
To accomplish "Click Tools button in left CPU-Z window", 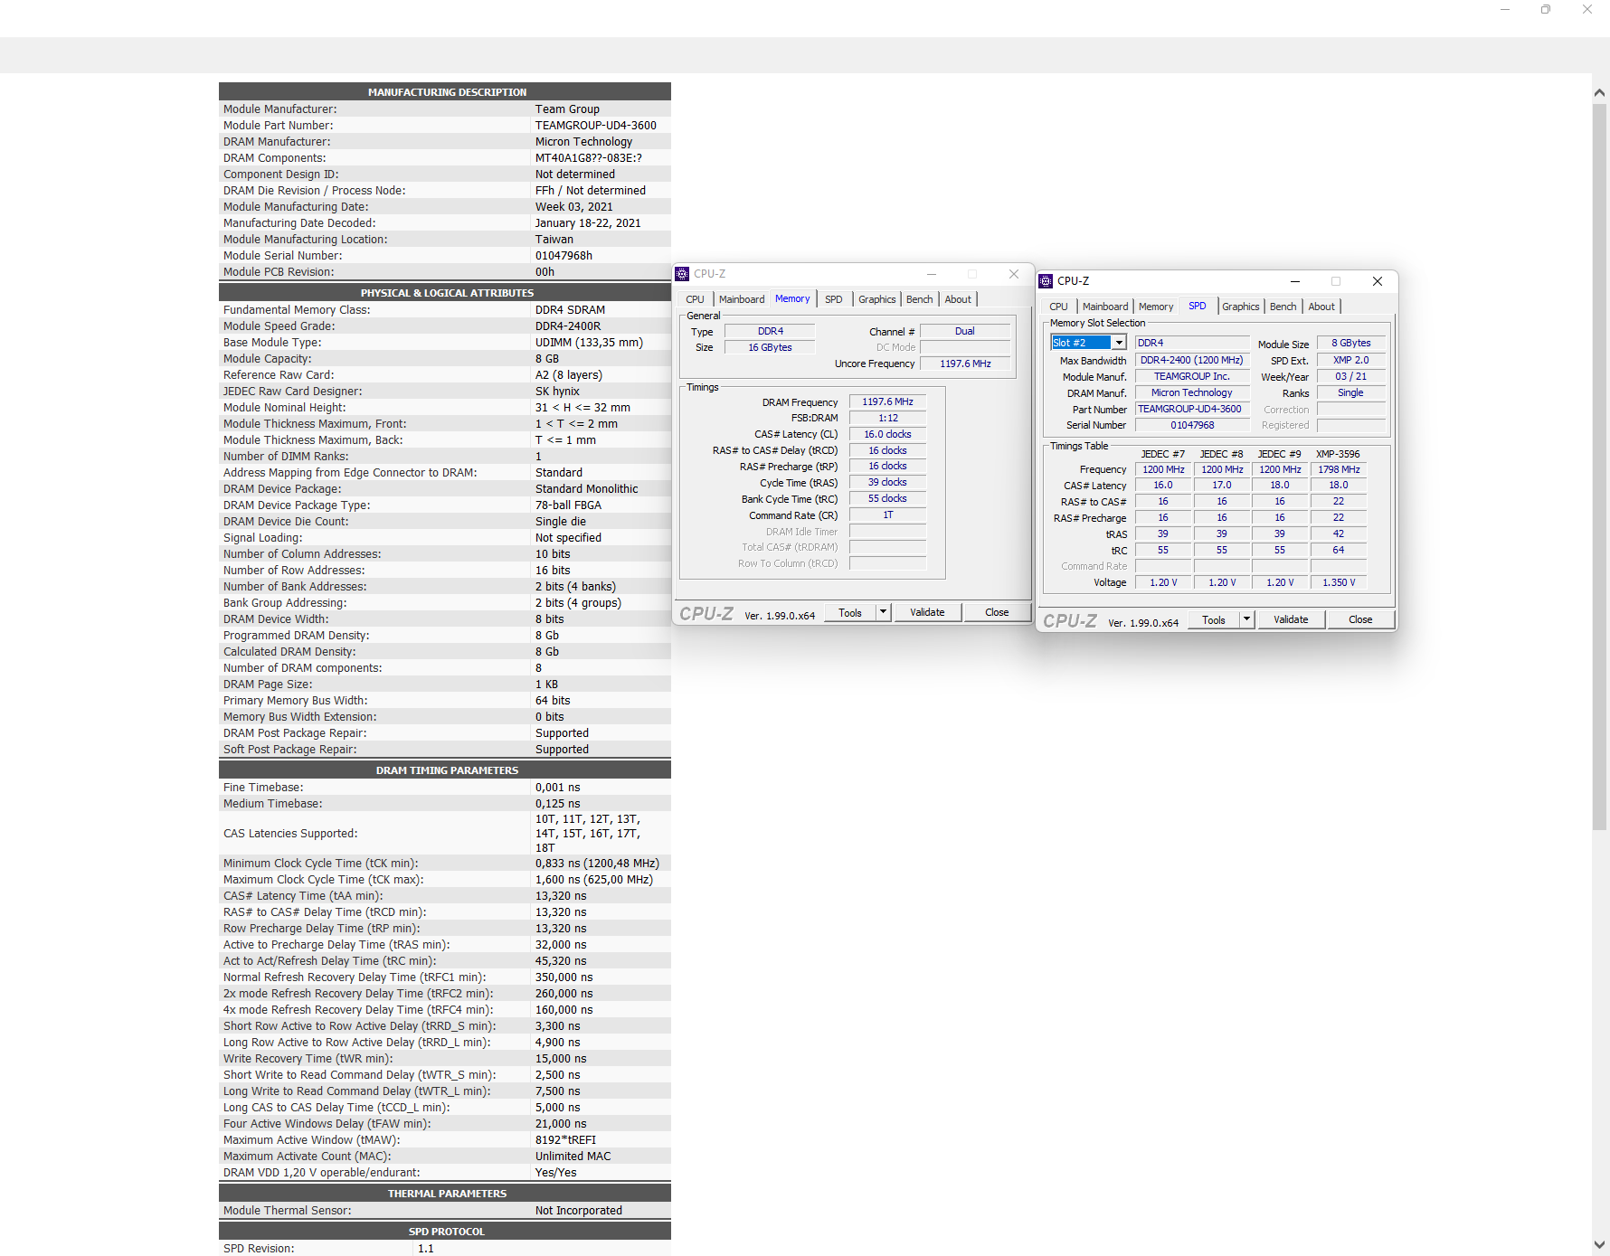I will (x=850, y=612).
